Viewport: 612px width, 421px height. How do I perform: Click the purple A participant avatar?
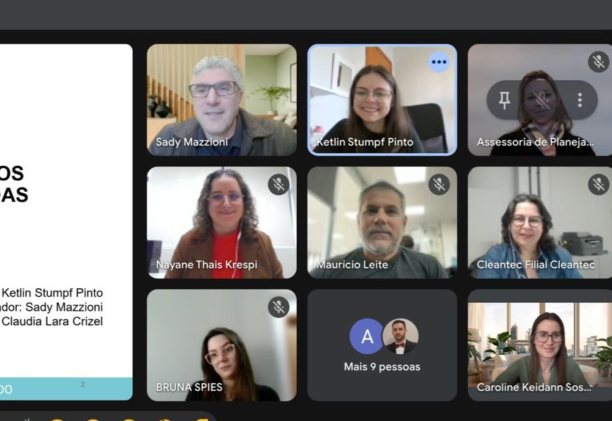point(367,337)
